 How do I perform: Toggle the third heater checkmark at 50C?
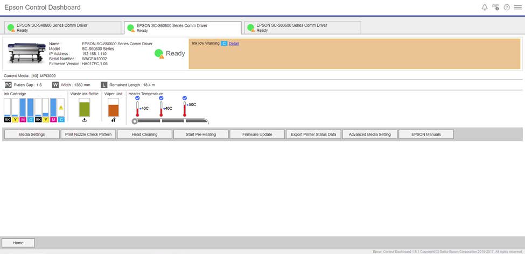point(185,98)
